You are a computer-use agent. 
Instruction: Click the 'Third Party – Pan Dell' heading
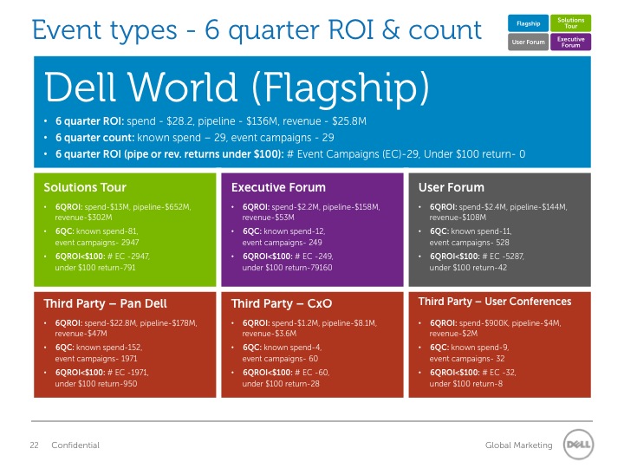coord(105,303)
